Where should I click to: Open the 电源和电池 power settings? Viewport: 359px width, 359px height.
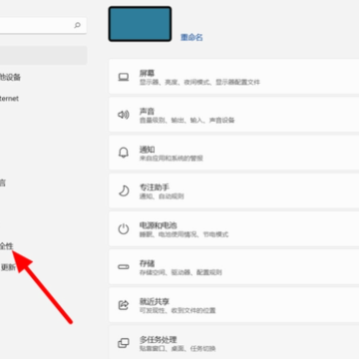click(x=234, y=229)
